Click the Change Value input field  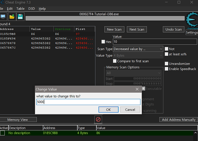[x=88, y=102]
